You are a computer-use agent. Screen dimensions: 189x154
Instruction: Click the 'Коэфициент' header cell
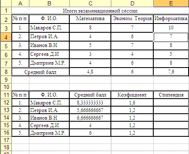[x=132, y=95]
